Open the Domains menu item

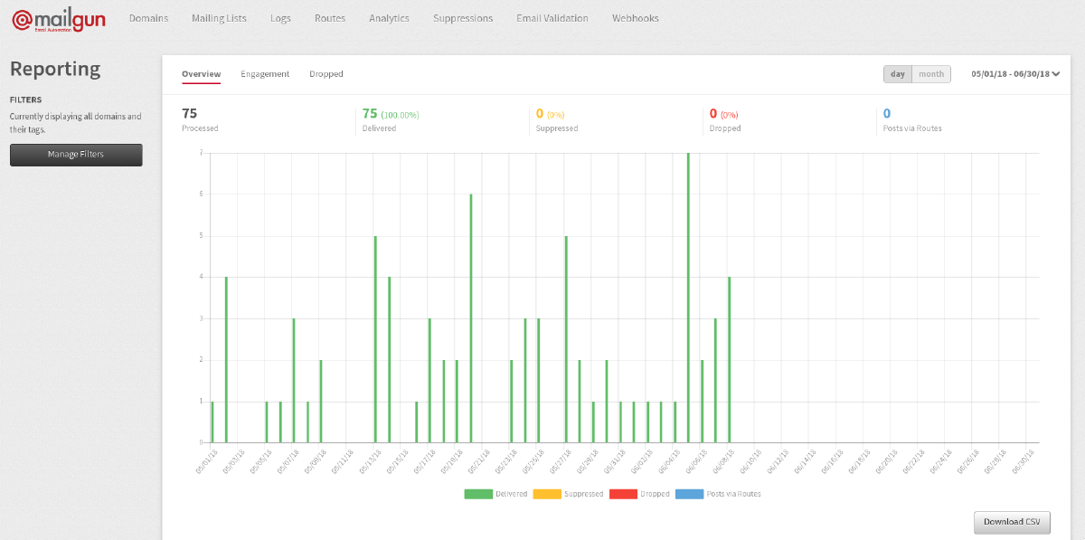(148, 18)
